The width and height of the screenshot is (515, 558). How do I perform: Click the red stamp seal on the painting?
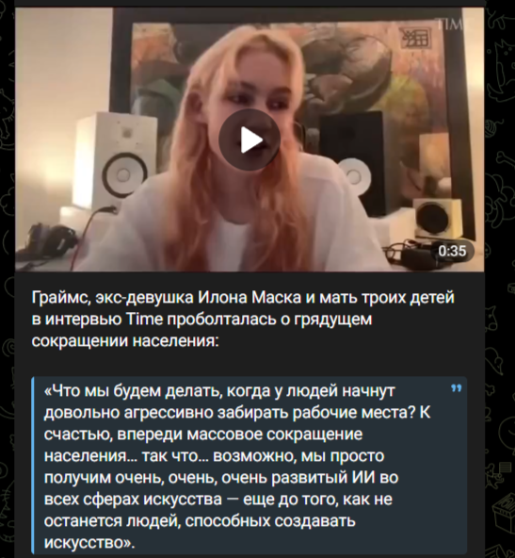(415, 38)
